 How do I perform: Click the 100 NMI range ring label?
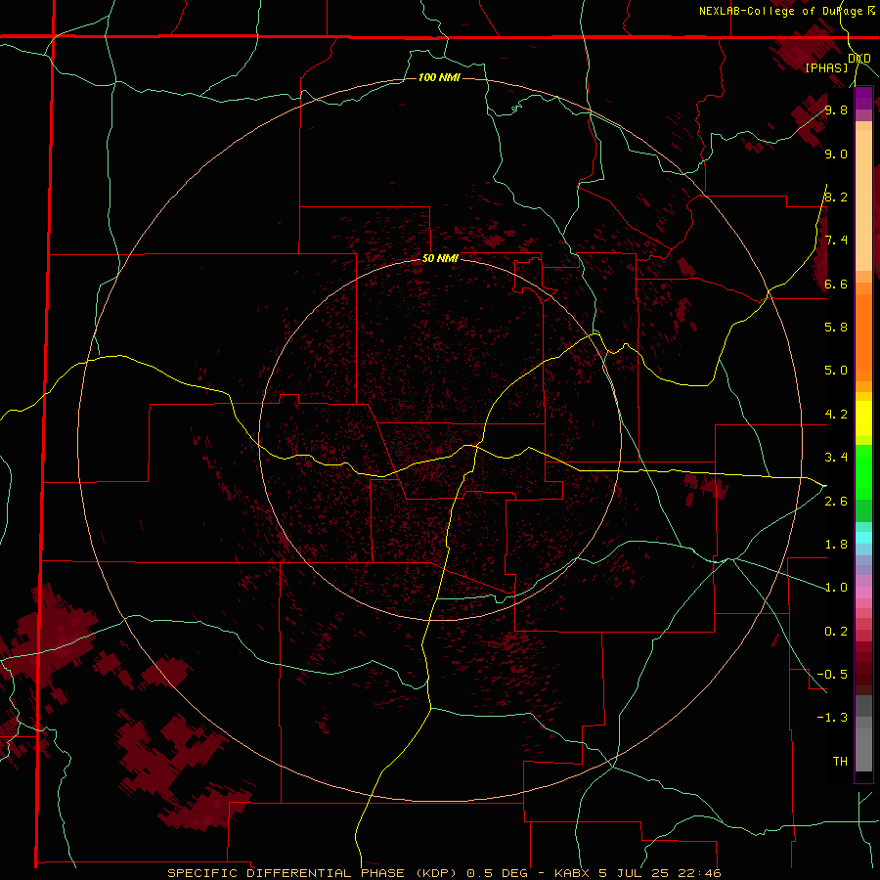[439, 77]
